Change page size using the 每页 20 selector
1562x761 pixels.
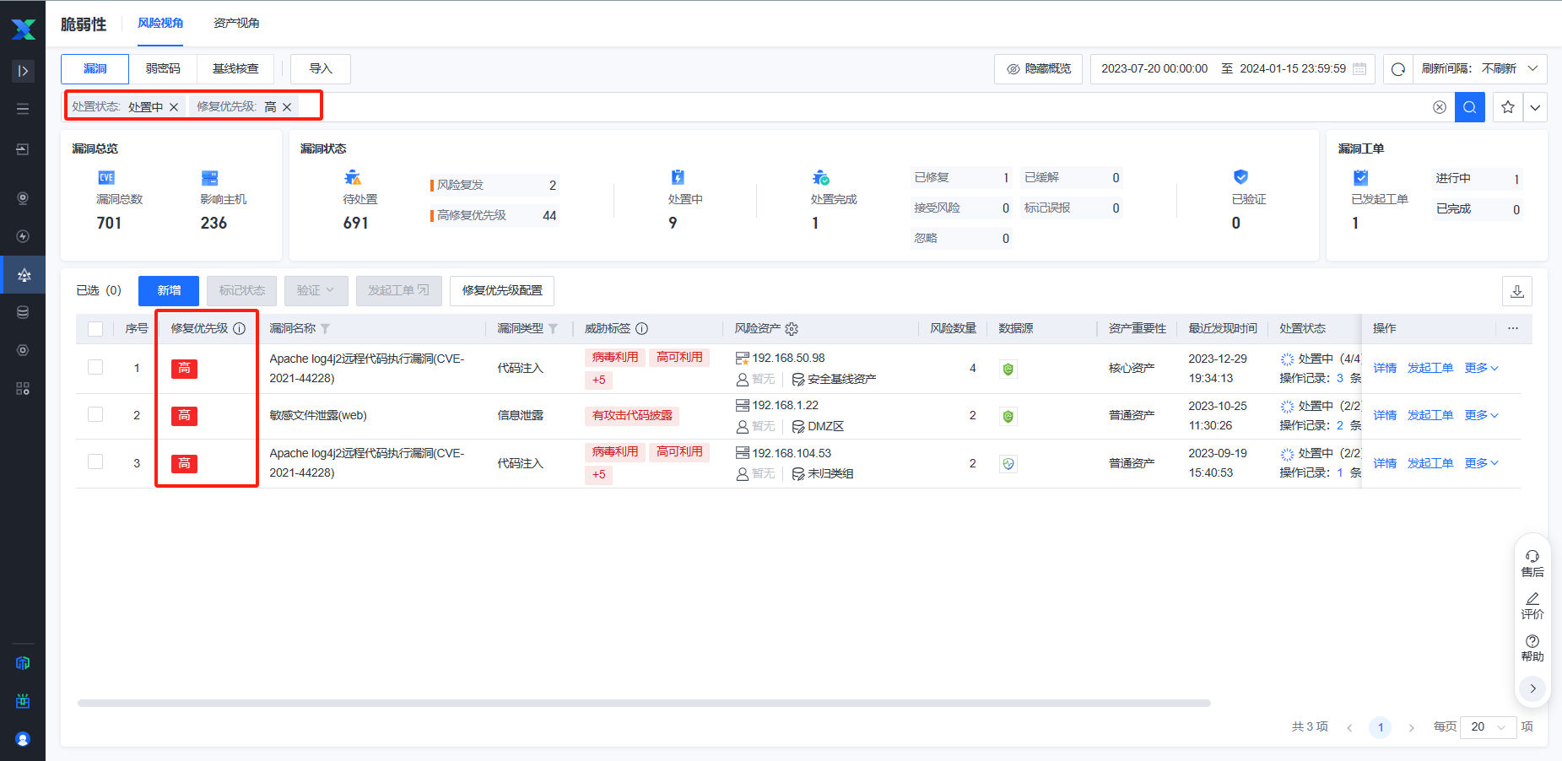(1487, 726)
